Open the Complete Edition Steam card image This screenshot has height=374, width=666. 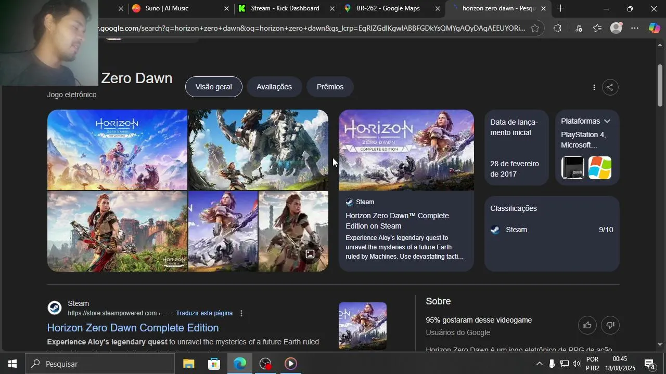[x=406, y=150]
